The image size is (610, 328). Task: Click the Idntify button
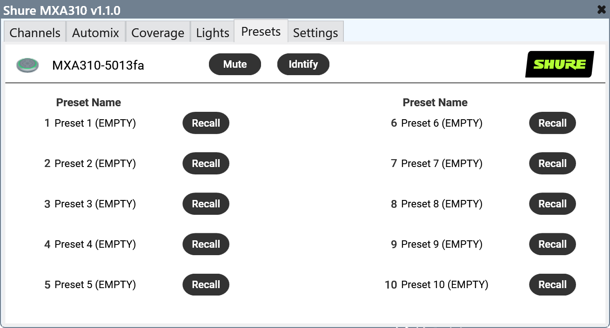tap(303, 64)
